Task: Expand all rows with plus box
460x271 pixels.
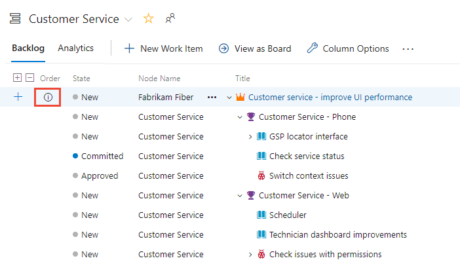Action: tap(17, 78)
